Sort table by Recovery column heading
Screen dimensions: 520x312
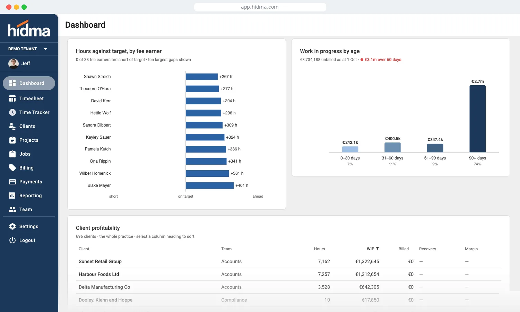pos(427,249)
